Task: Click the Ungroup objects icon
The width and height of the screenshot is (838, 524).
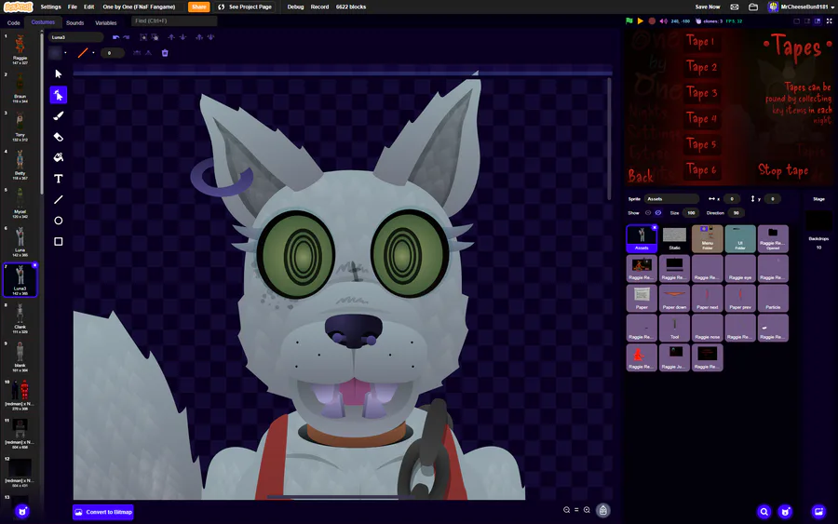Action: (x=155, y=37)
